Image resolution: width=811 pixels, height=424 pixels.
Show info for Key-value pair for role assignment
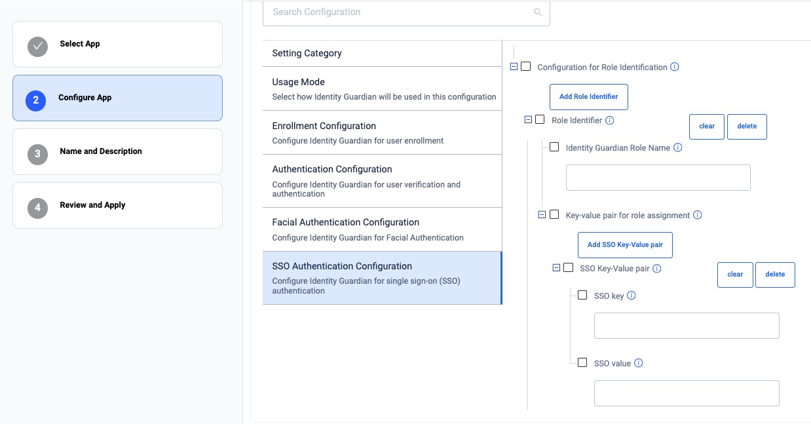[x=697, y=215]
